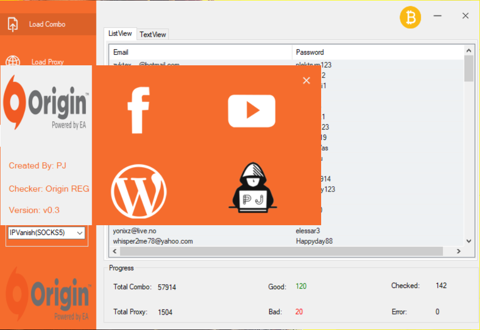Click the Origin logo at sidebar bottom
This screenshot has width=480, height=330.
48,294
